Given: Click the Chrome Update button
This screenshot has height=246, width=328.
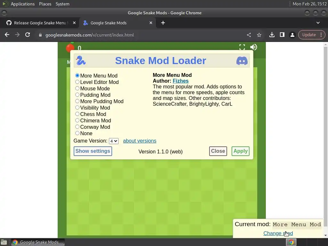Looking at the screenshot, I should pos(309,35).
